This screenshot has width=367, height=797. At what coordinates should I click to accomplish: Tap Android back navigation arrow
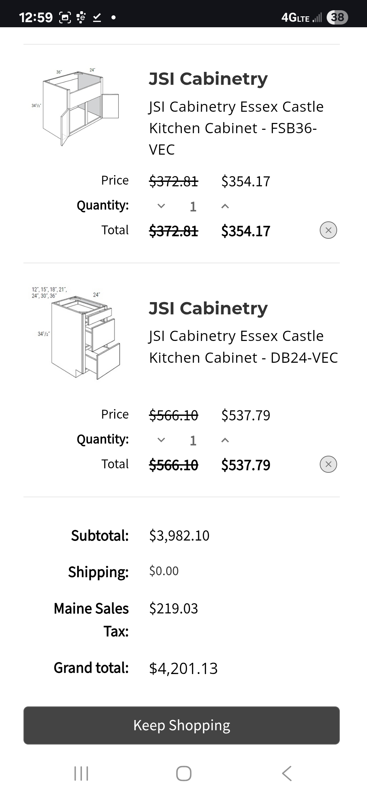tap(287, 773)
